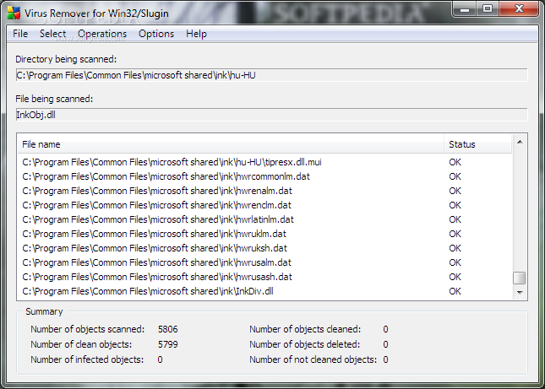Viewport: 545px width, 389px height.
Task: Click the File name column header
Action: 231,144
